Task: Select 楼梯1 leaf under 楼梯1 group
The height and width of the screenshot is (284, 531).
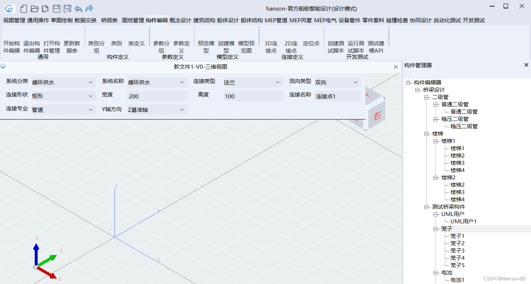Action: (458, 148)
